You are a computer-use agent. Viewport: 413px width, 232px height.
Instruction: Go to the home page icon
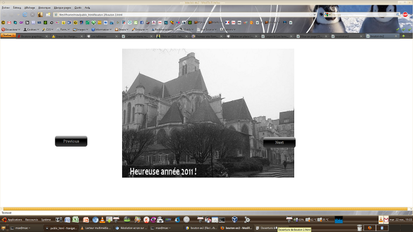(40, 15)
